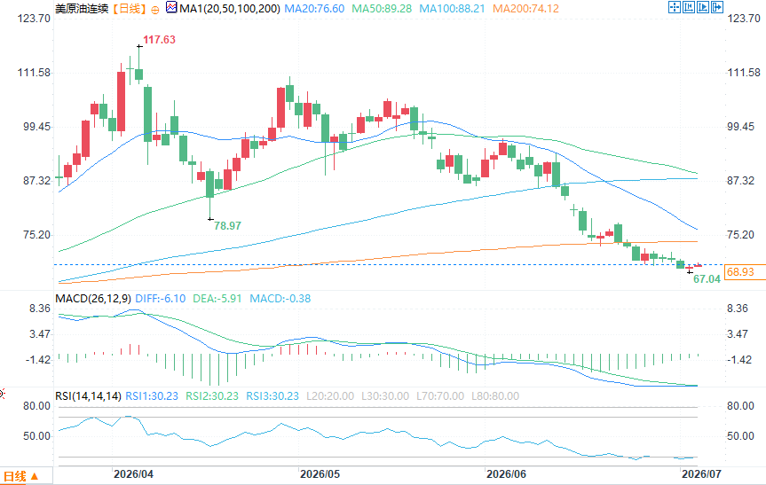Open the 日线 period selector at bottom-left
Screen dimensions: 766x485
(20, 476)
